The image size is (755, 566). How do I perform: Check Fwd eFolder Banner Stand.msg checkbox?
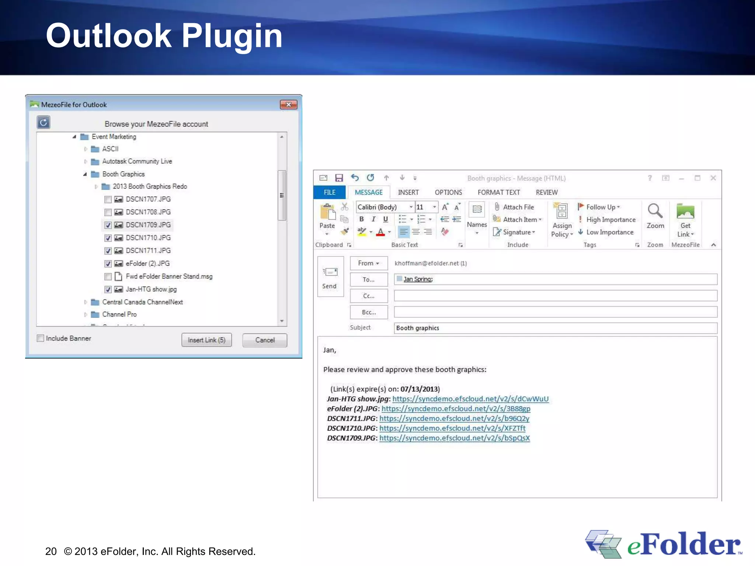point(108,277)
